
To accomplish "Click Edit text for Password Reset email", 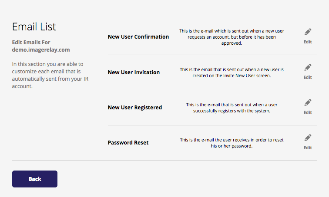I will (x=308, y=148).
